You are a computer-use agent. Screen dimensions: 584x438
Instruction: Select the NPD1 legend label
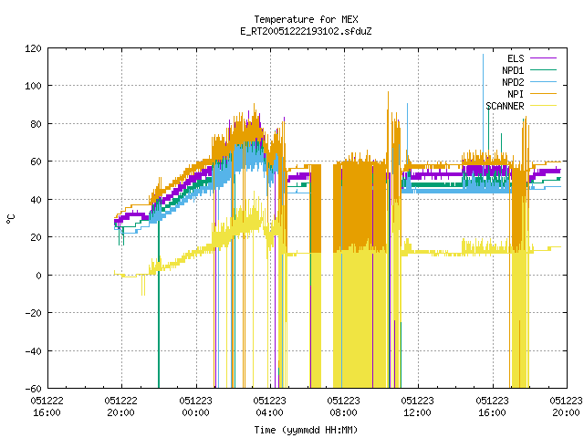point(513,70)
